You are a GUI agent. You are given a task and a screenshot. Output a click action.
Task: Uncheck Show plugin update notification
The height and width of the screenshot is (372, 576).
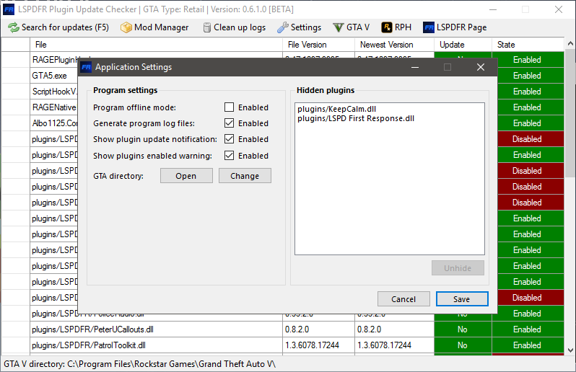(230, 139)
